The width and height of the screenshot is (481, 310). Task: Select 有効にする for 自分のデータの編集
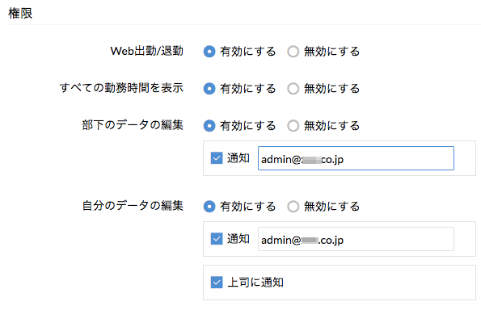[209, 207]
